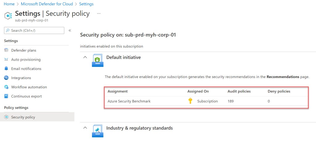Click the Email notifications bell icon
This screenshot has height=141, width=316.
[6, 69]
